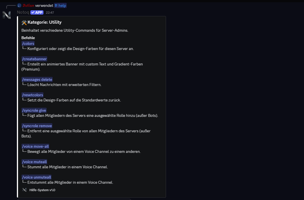Click the /voice unmuteall command
304x200 pixels.
(36, 177)
